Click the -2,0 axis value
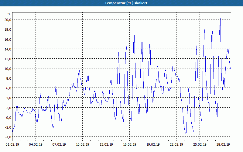243x152 pixels. pyautogui.click(x=8, y=127)
